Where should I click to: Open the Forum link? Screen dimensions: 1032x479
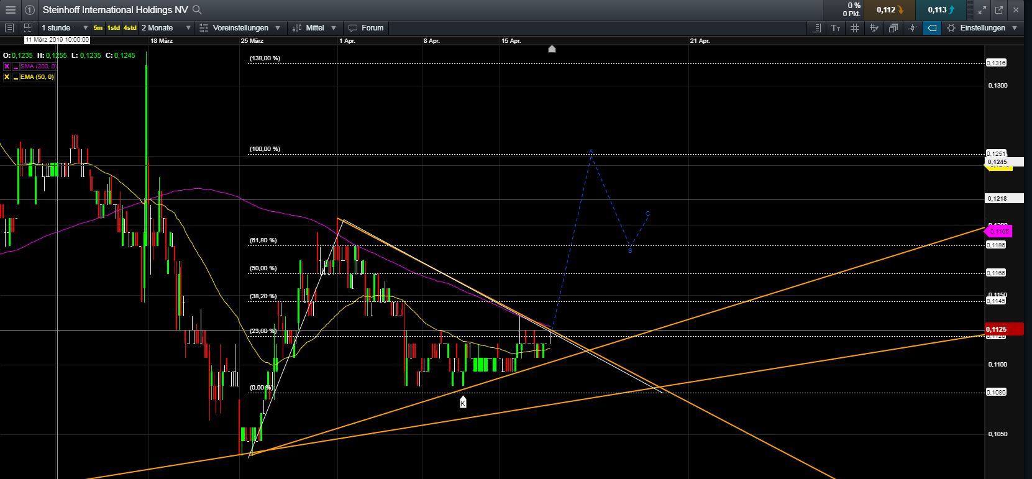pos(372,28)
